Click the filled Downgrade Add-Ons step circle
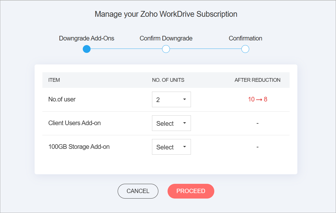This screenshot has height=213, width=336. [x=87, y=49]
